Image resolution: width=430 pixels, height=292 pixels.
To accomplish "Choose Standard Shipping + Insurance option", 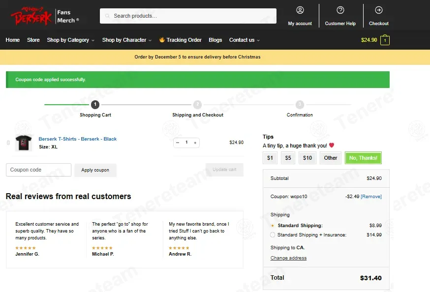I will (x=272, y=235).
